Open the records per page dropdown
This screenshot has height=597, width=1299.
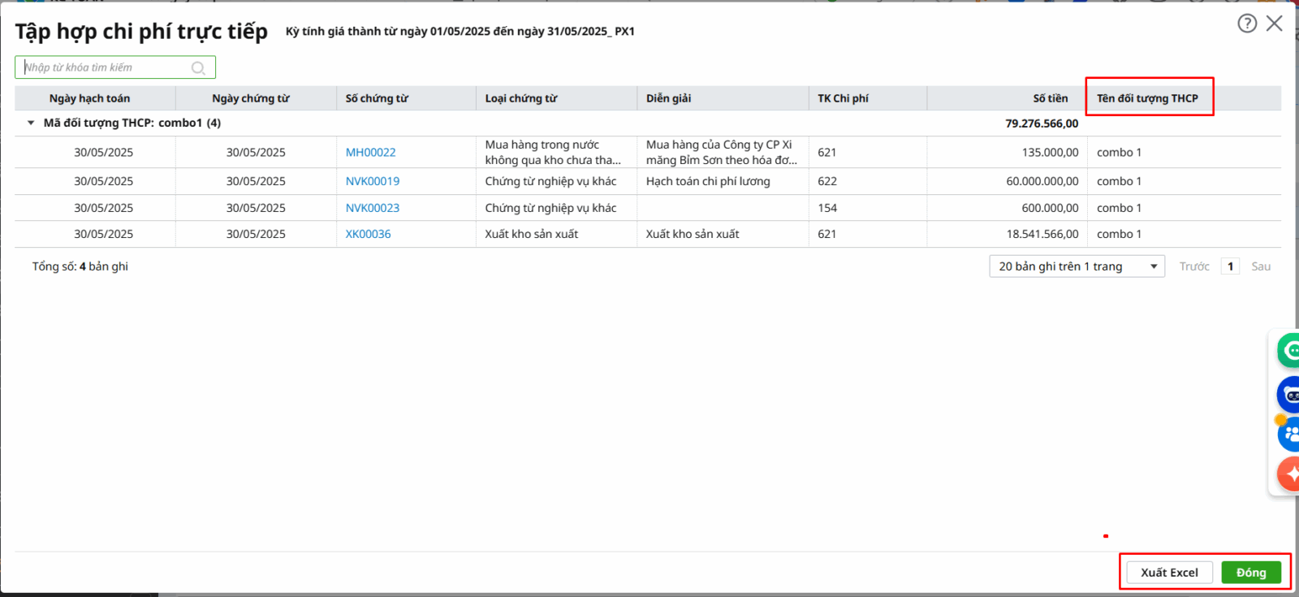point(1077,266)
